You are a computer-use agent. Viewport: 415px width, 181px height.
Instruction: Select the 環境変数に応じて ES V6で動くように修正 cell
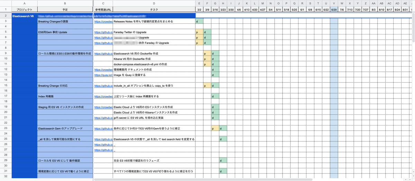tap(65, 171)
